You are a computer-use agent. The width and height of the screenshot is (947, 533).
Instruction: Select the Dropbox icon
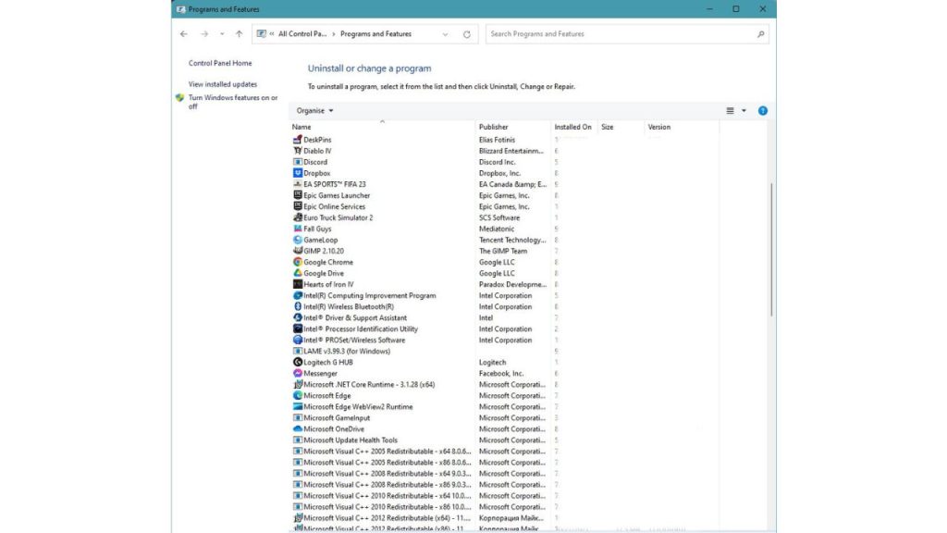point(297,173)
